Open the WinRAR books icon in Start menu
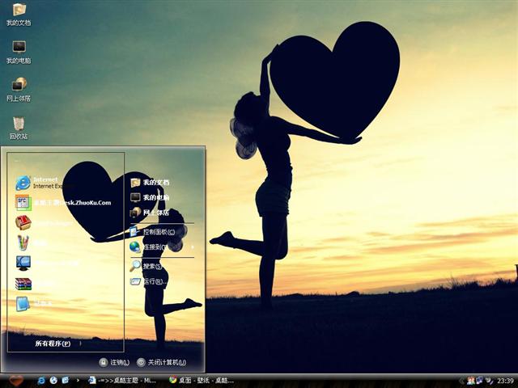Screen dimensions: 518x388 click(x=23, y=283)
